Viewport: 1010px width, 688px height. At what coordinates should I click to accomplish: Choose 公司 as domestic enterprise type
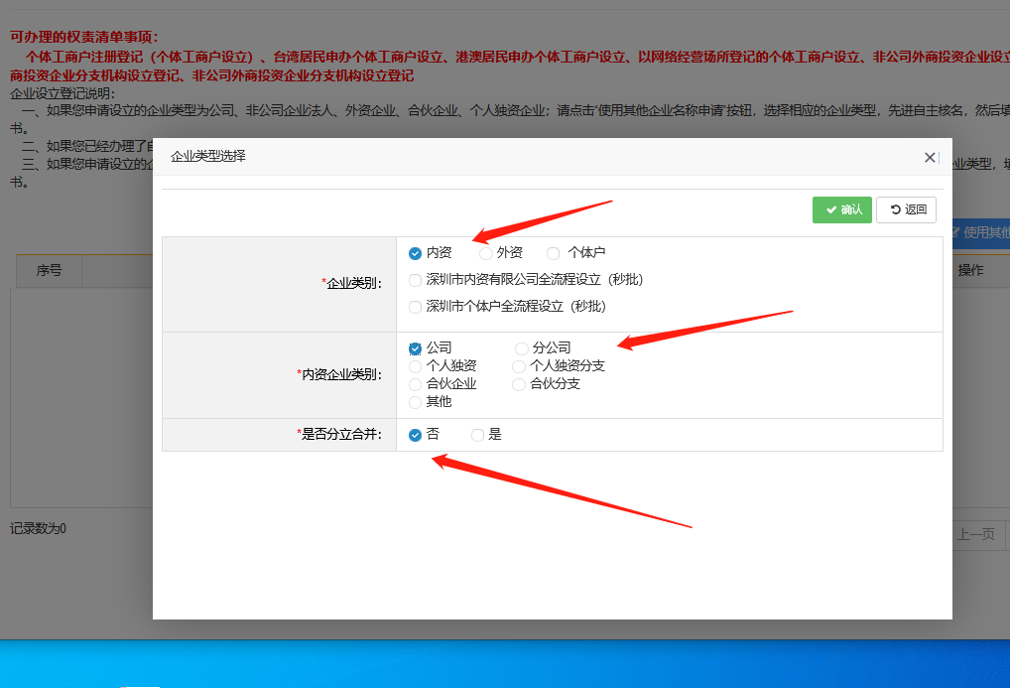point(415,348)
